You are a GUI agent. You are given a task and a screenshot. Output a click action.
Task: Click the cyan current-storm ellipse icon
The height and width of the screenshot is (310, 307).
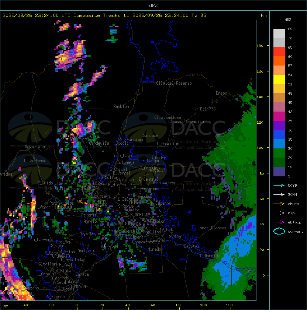tap(279, 231)
